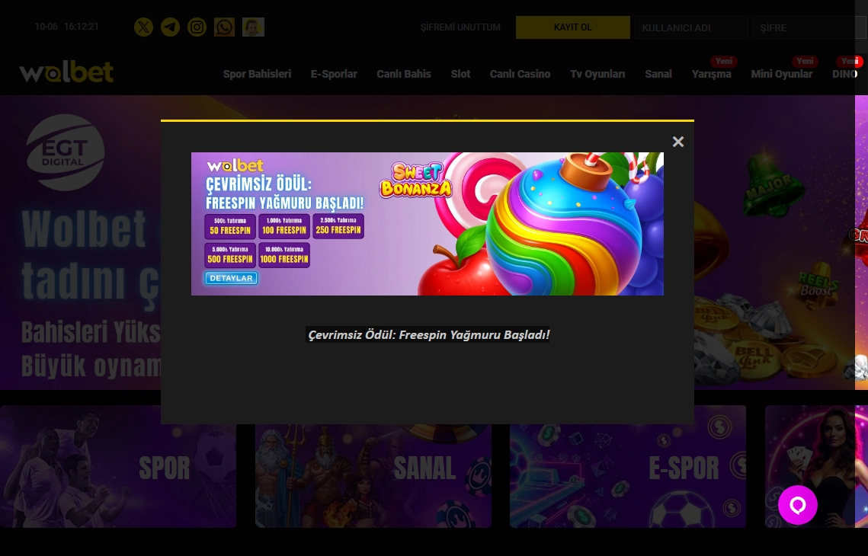Open the Mini Oyunlar menu item
The height and width of the screenshot is (556, 868).
point(782,74)
